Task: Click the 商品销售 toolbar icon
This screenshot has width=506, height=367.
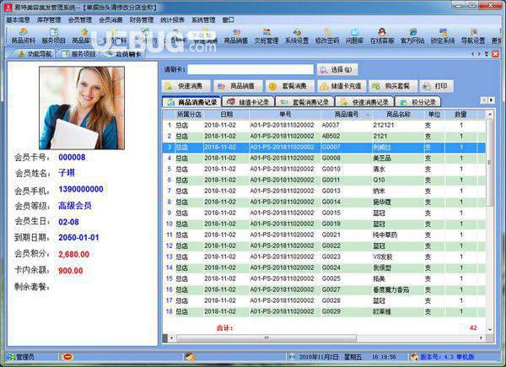Action: coord(236,36)
